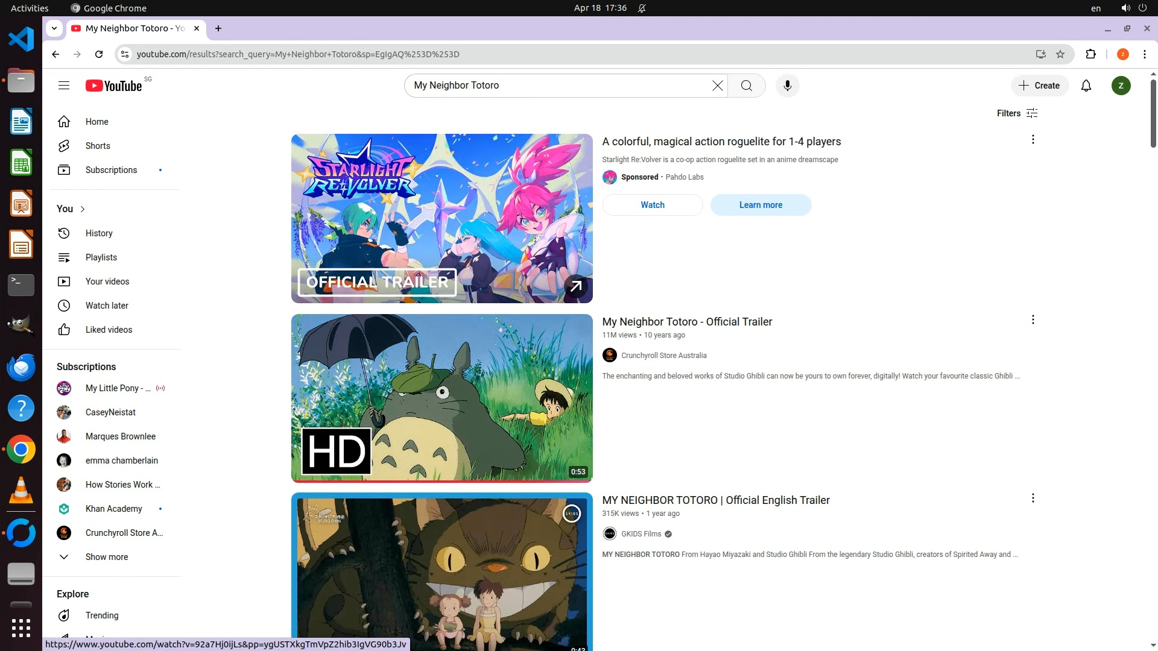This screenshot has width=1158, height=651.
Task: Open the hamburger guide menu
Action: tap(64, 86)
